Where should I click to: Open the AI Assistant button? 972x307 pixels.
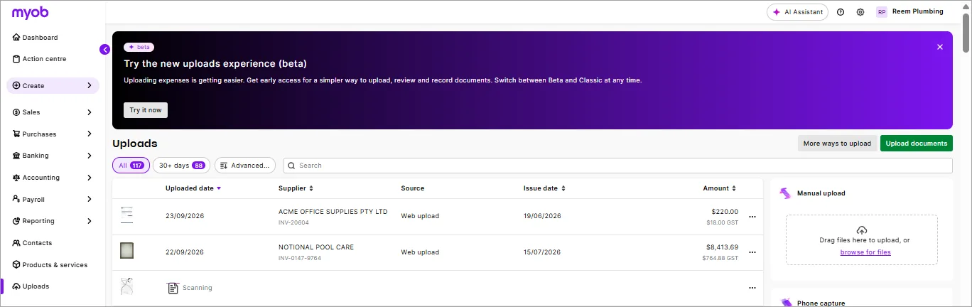pyautogui.click(x=797, y=12)
